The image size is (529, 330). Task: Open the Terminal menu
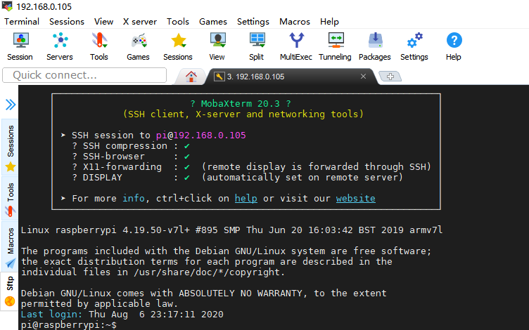pos(22,22)
